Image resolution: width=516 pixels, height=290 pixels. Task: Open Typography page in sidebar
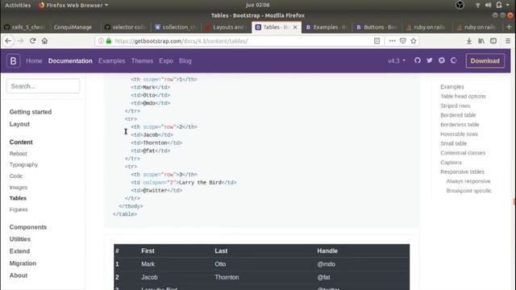23,164
